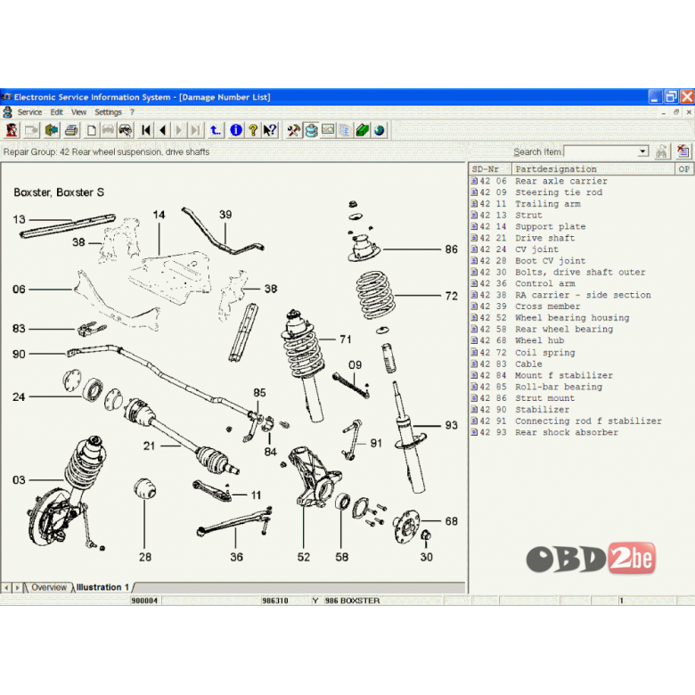Open the Settings menu
Image resolution: width=695 pixels, height=695 pixels.
[x=108, y=112]
